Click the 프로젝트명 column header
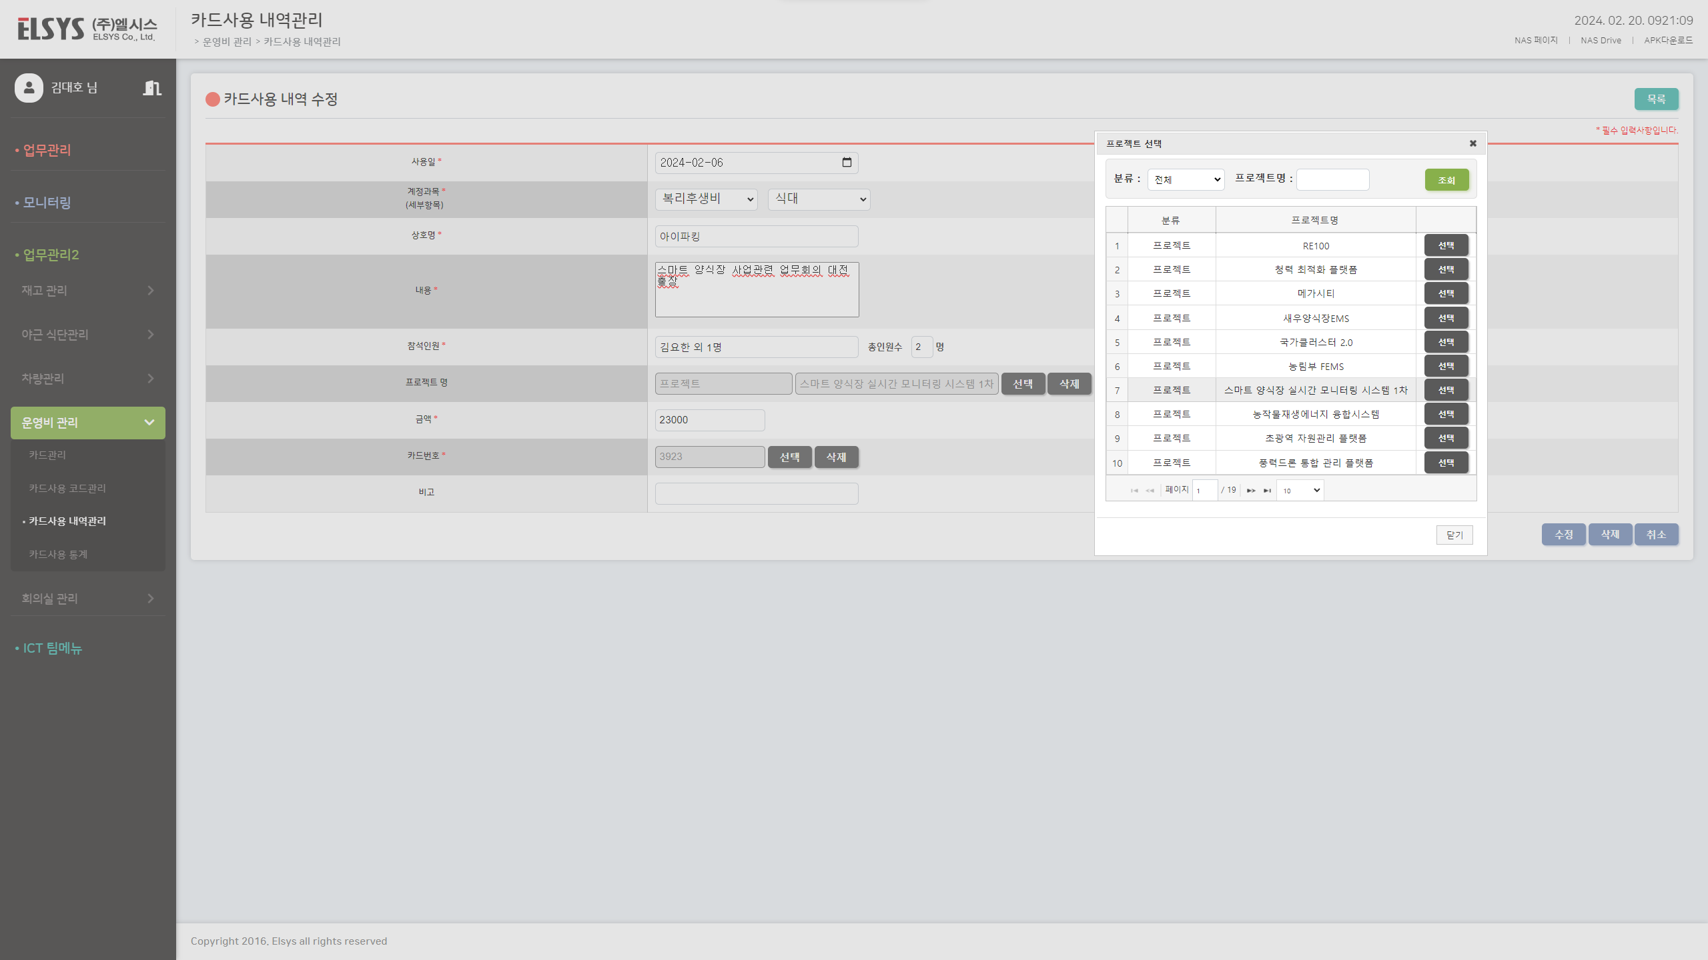This screenshot has width=1708, height=960. (x=1315, y=220)
